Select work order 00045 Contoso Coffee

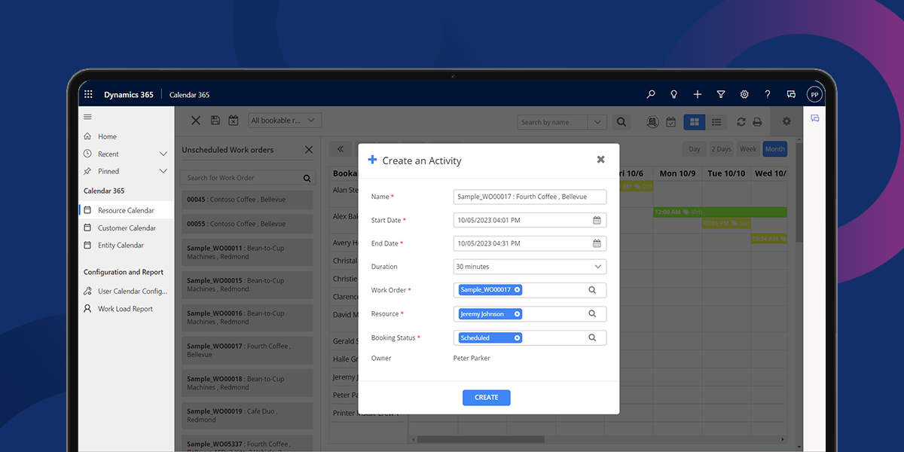click(247, 200)
